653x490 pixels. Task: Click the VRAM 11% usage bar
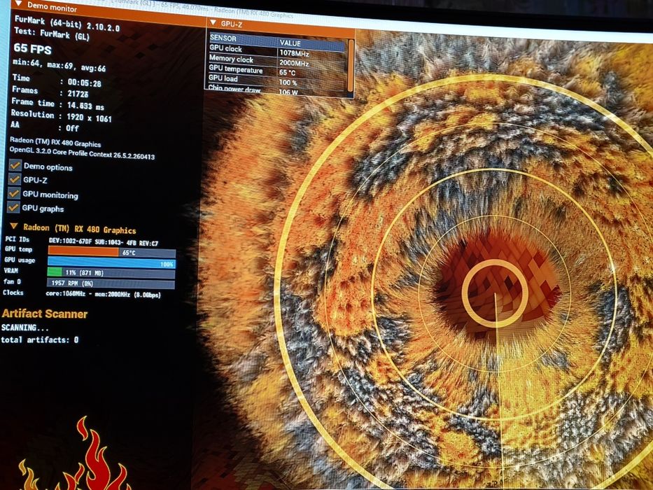coord(111,273)
